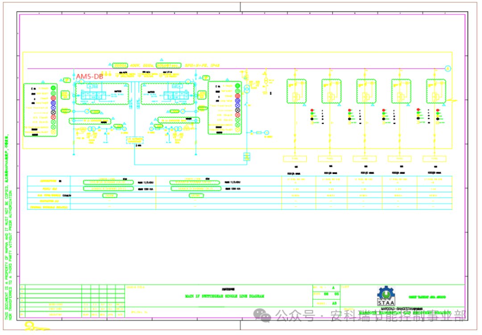Select the C.B. TYPE/MODEL row header
This screenshot has width=482, height=335.
point(49,195)
